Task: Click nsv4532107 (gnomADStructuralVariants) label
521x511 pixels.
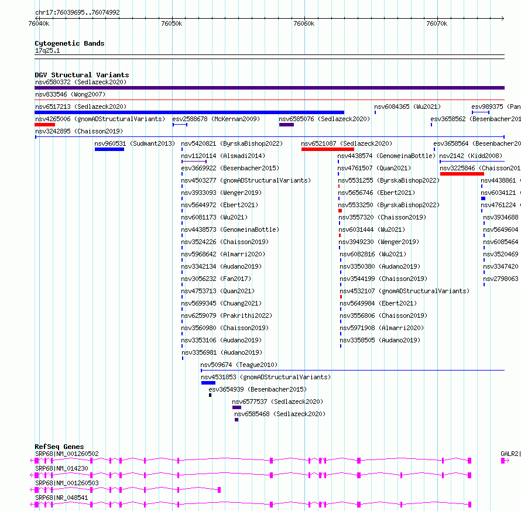Action: pyautogui.click(x=405, y=291)
